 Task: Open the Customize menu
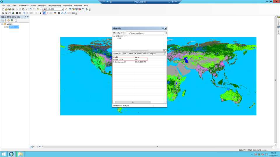(x=67, y=5)
